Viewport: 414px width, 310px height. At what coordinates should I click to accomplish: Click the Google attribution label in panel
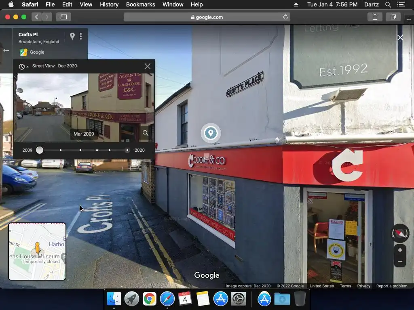pos(37,52)
